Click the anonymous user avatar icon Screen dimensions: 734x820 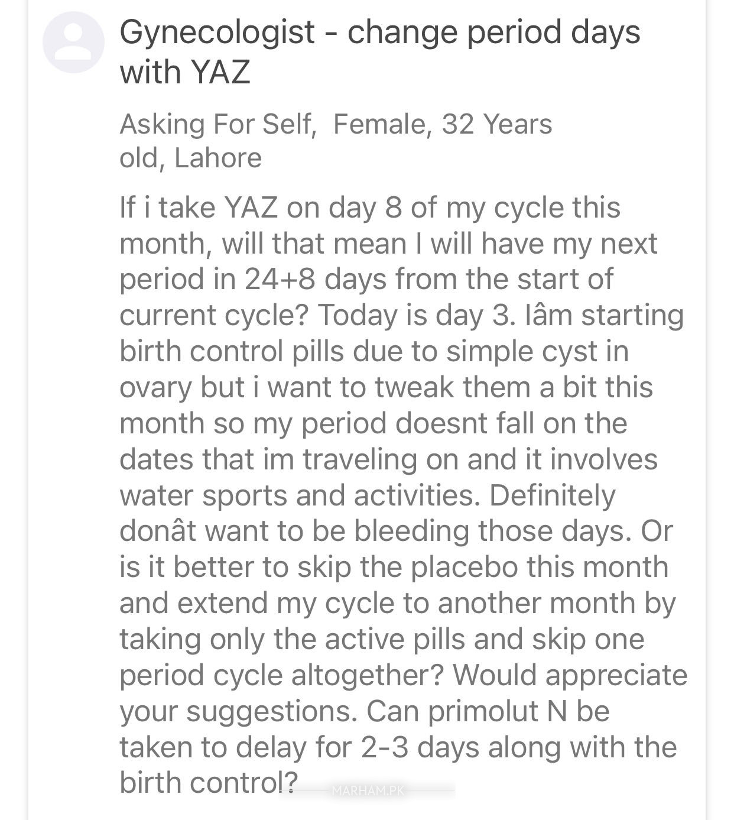[73, 43]
